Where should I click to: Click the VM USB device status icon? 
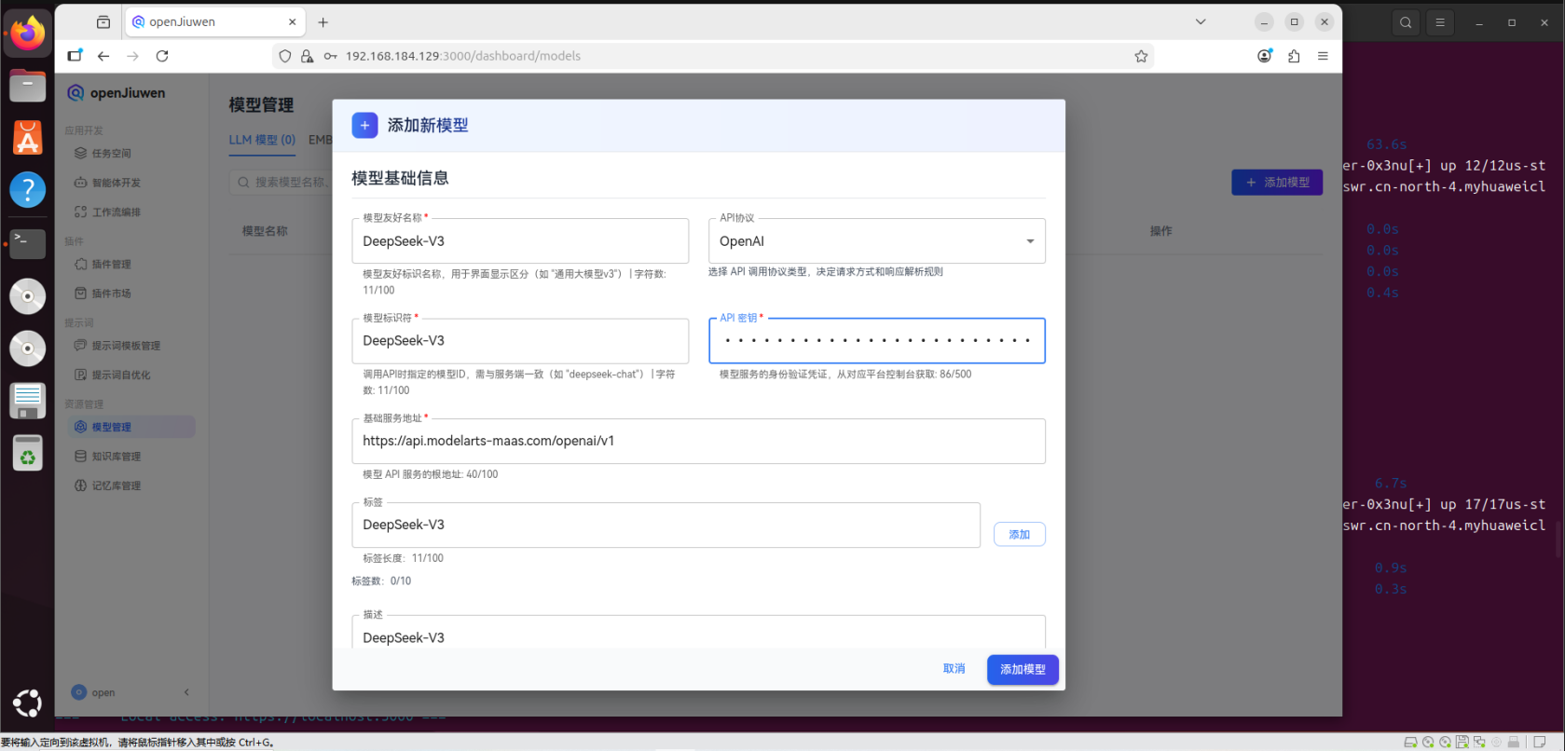point(1514,743)
